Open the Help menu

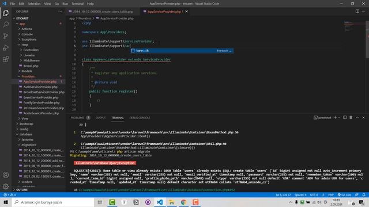90,3
